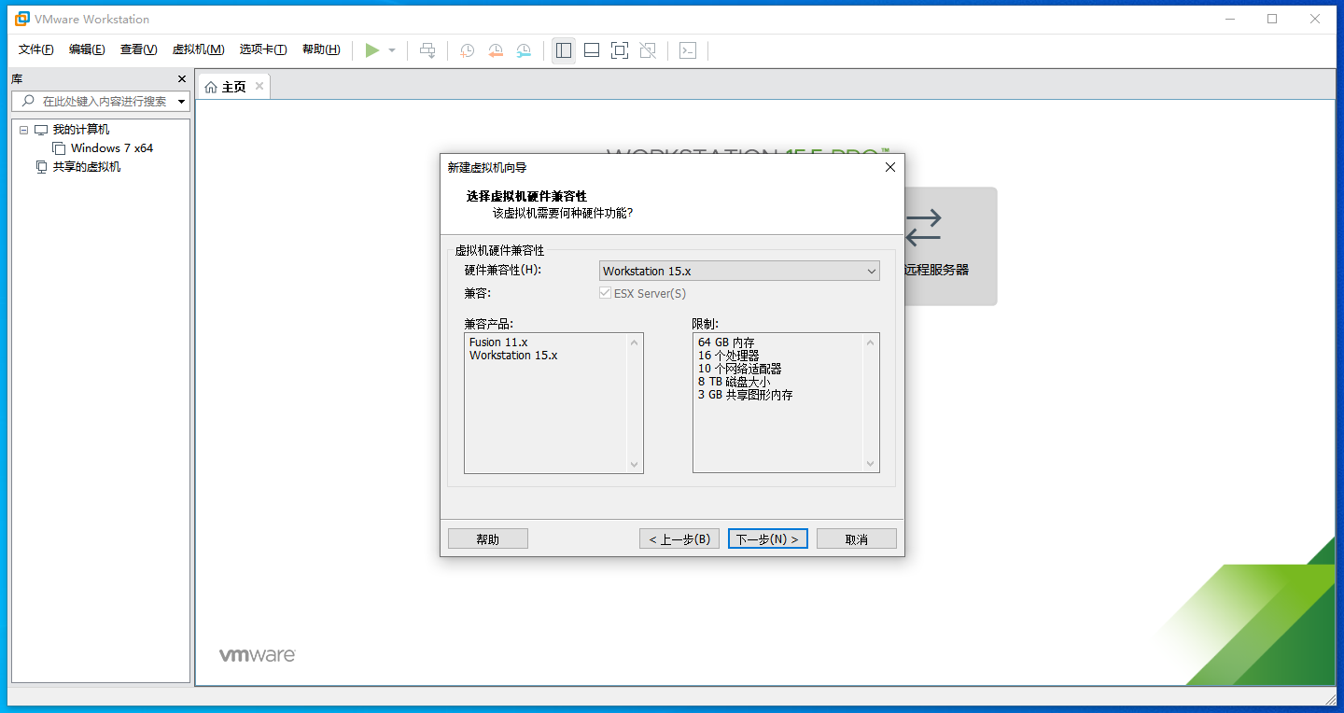Go back with the 上一步(B) button
Screen dimensions: 1344x713
pos(679,538)
